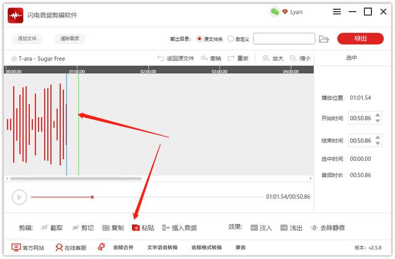The height and width of the screenshot is (259, 395).
Task: Click the red 导出 export button
Action: coord(360,38)
